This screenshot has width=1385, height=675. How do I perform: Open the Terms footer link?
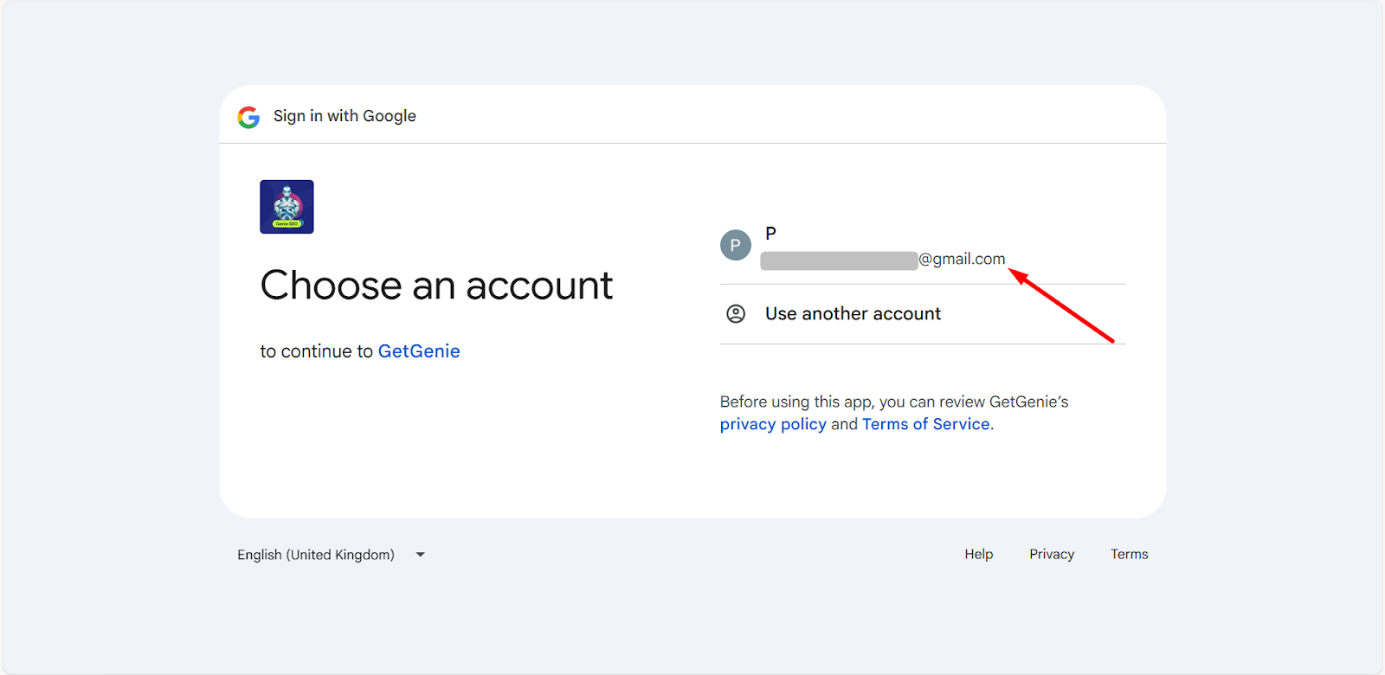coord(1130,554)
